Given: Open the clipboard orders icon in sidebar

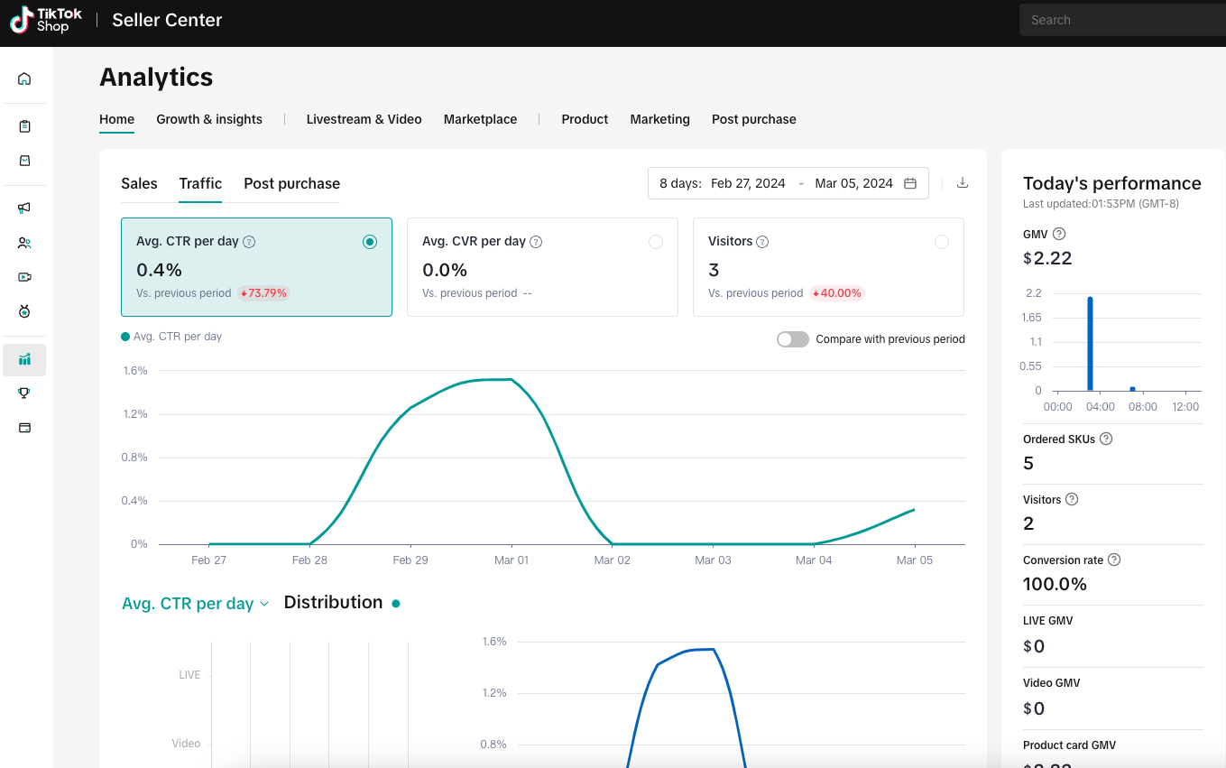Looking at the screenshot, I should click(x=24, y=126).
